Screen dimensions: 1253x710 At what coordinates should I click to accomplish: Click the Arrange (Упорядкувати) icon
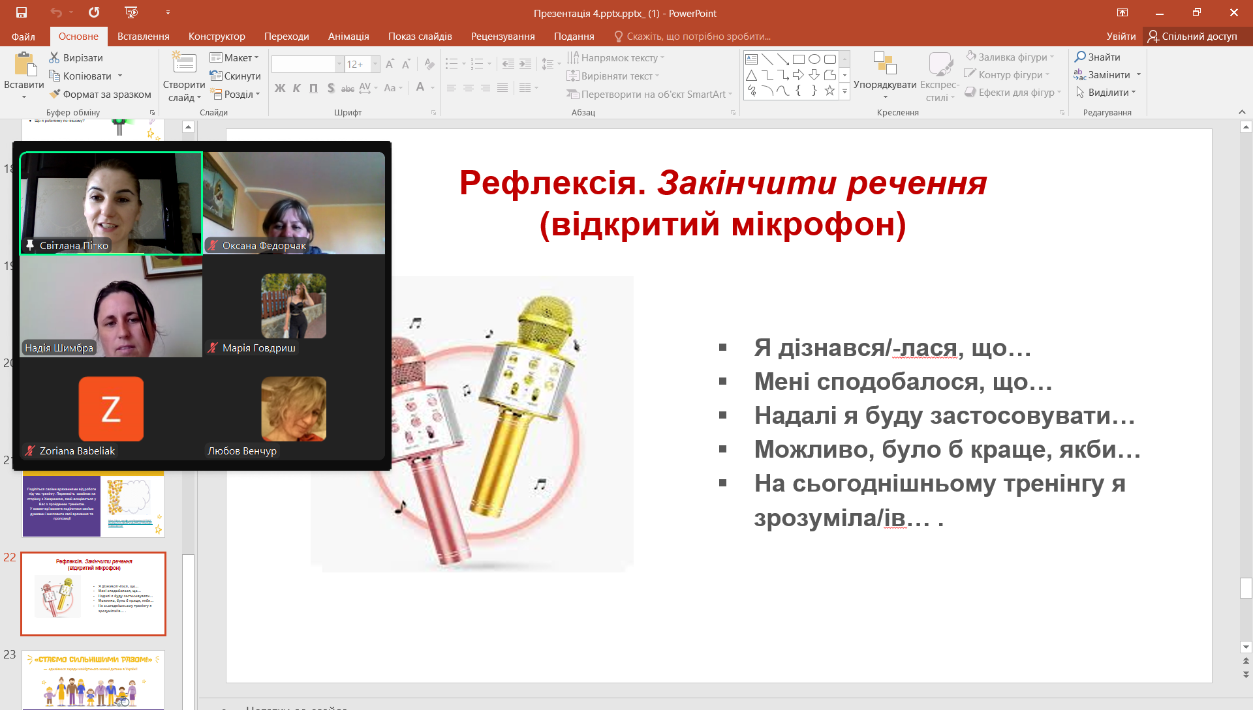point(884,64)
